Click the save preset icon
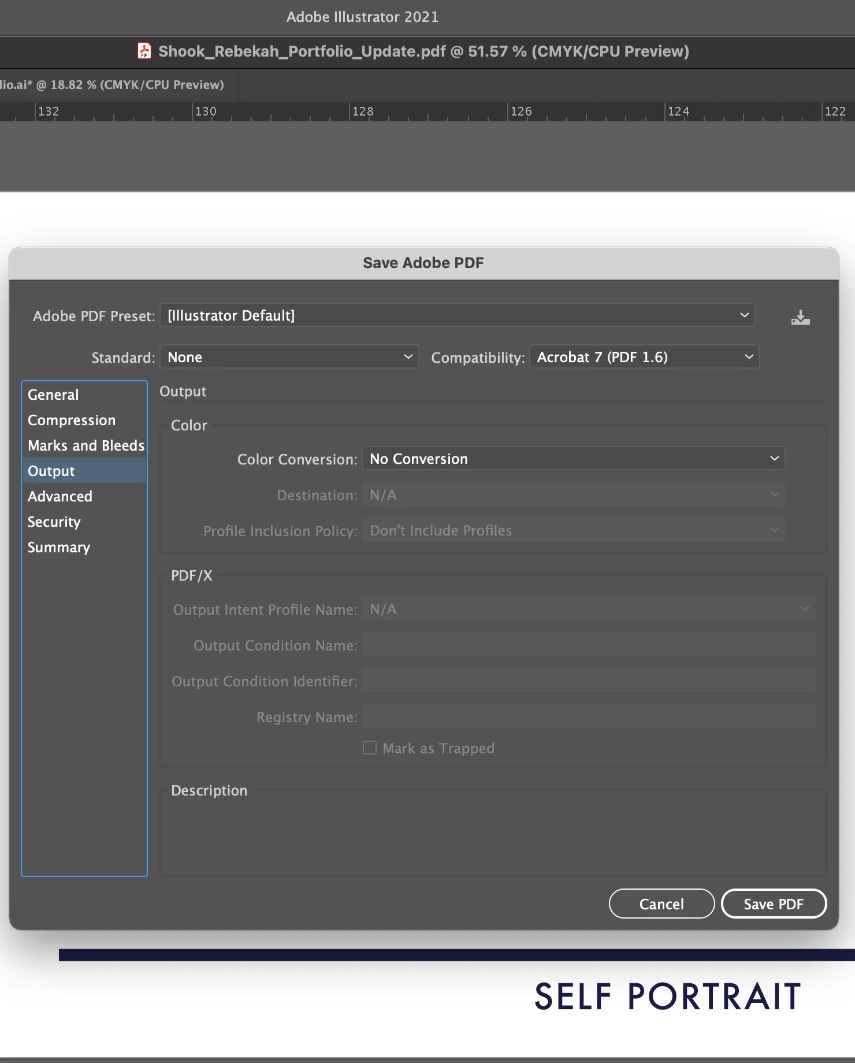The height and width of the screenshot is (1063, 855). coord(800,317)
